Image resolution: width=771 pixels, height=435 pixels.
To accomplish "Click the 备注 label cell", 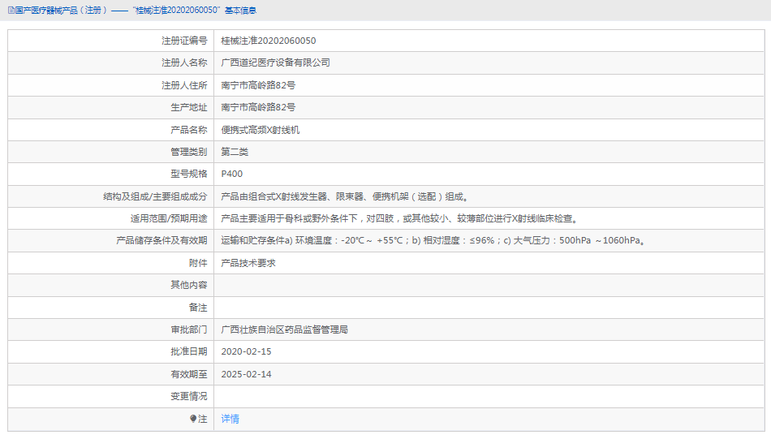I will (x=110, y=308).
